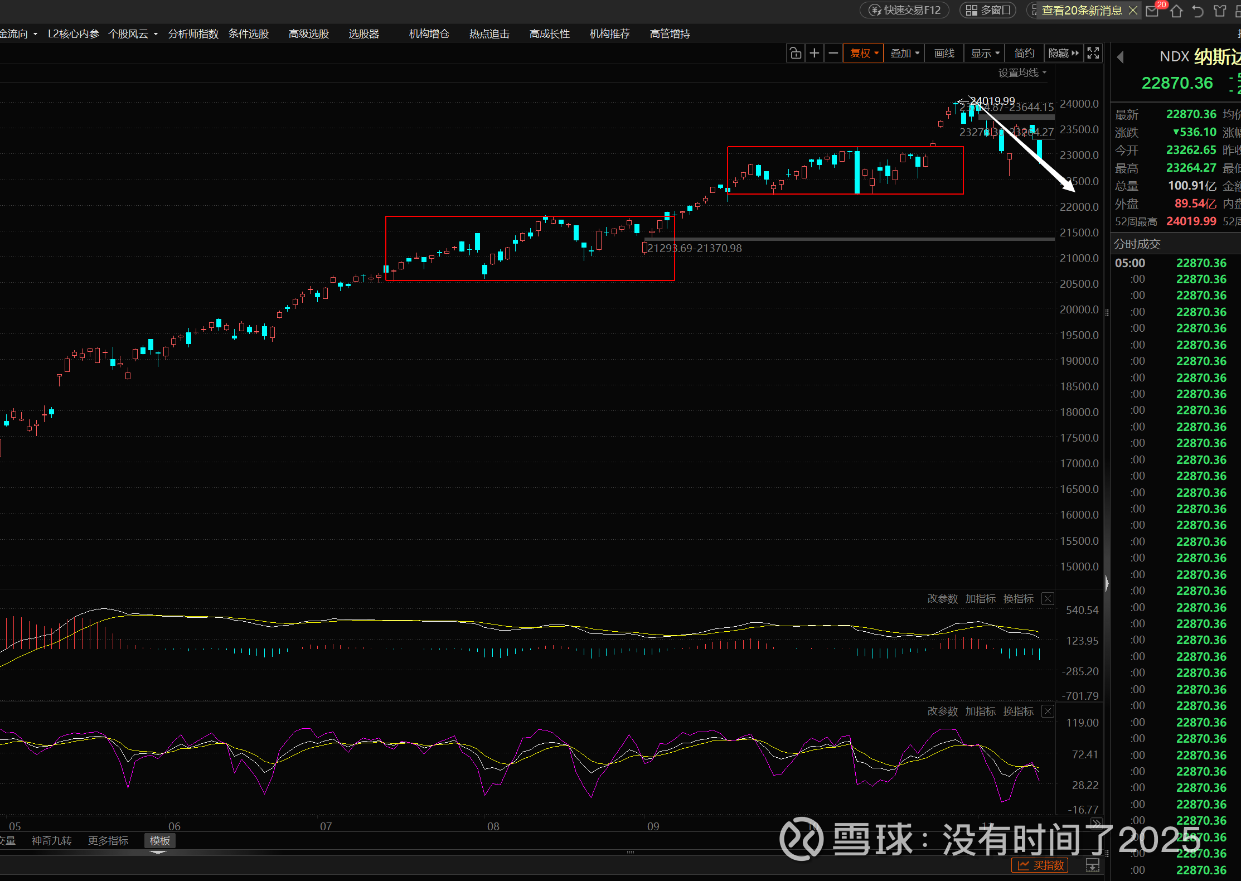Click the chart lock icon
The image size is (1241, 881).
point(796,54)
